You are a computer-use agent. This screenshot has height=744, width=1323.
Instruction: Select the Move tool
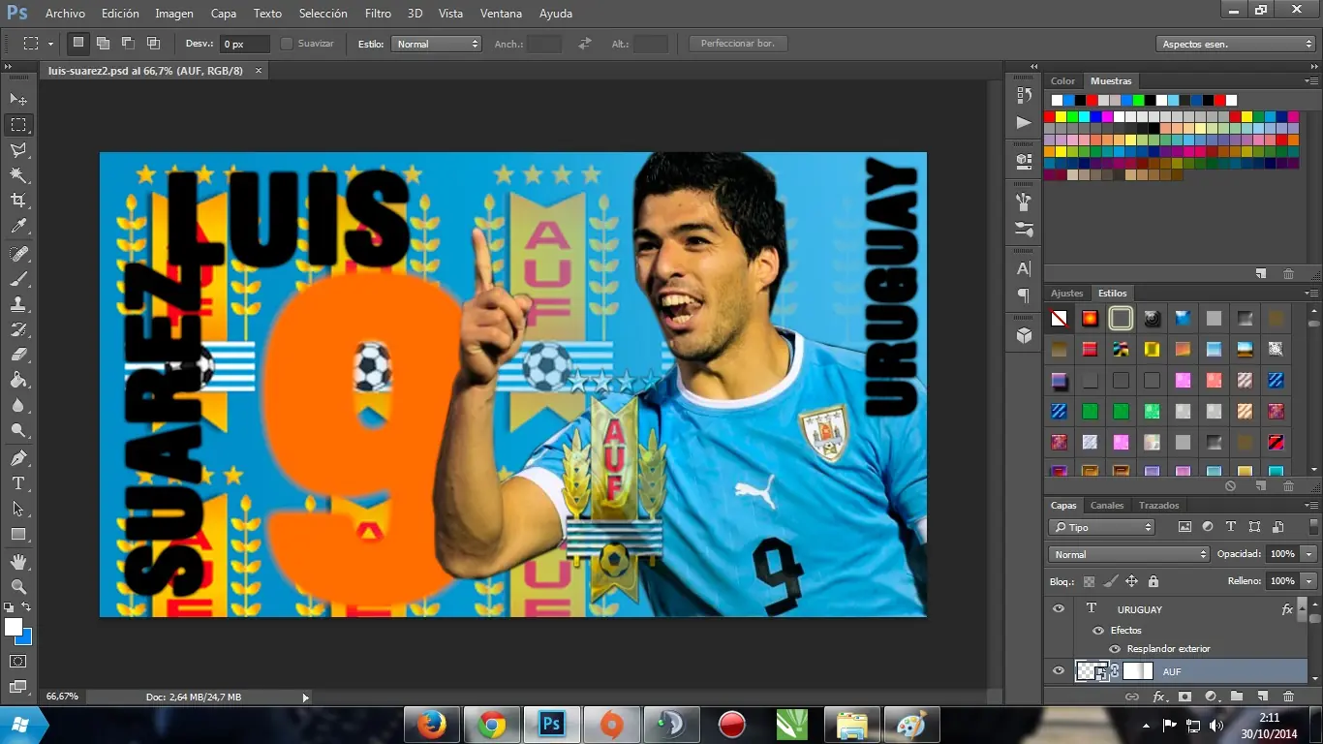coord(18,100)
